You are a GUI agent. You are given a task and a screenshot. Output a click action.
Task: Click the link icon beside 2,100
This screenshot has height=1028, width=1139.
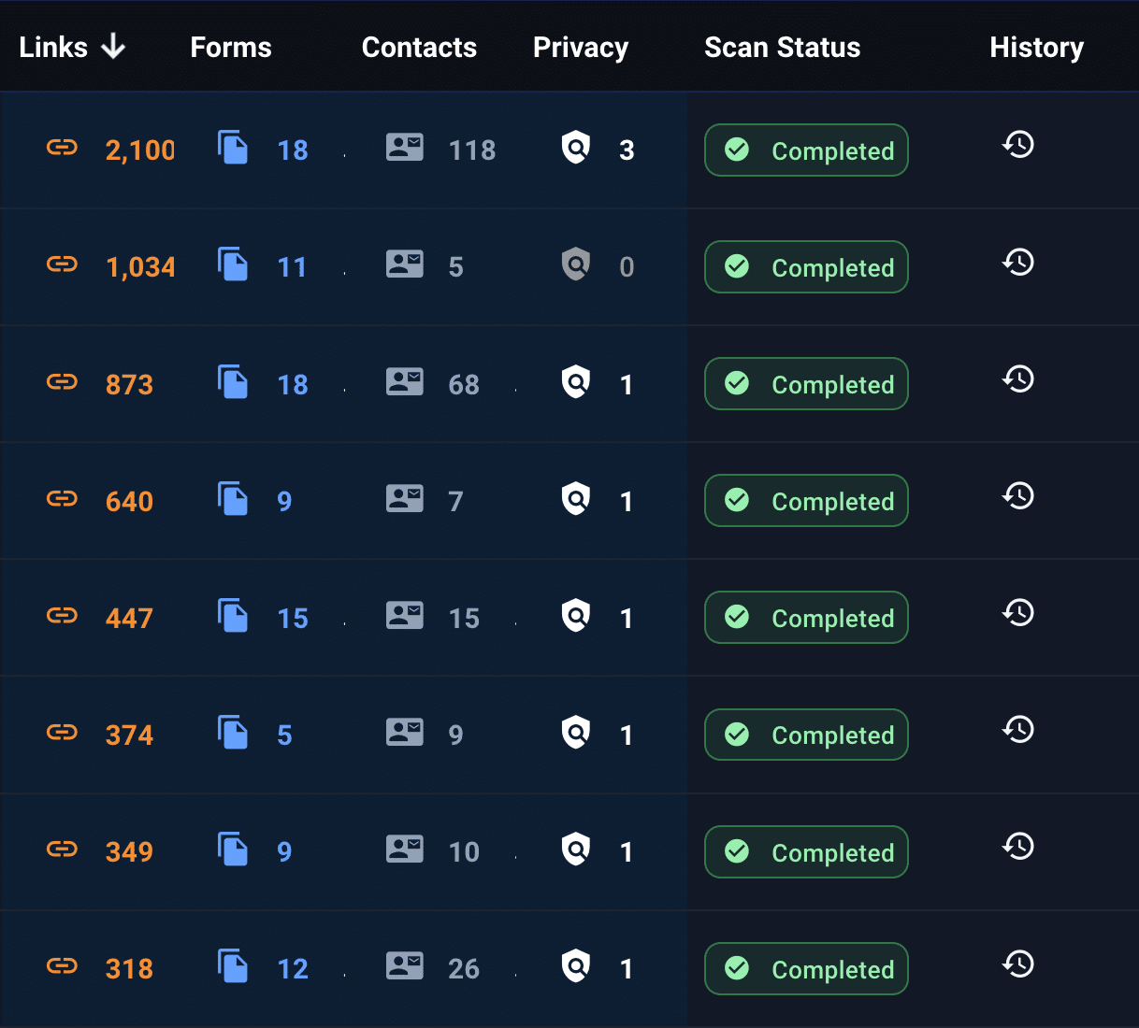[x=62, y=148]
